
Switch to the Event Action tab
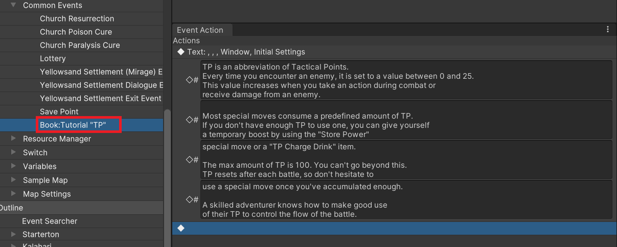click(200, 30)
